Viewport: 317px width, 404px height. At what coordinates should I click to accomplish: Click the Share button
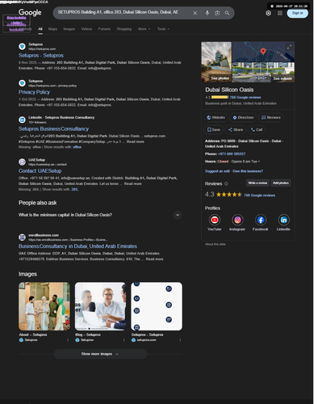pyautogui.click(x=236, y=130)
